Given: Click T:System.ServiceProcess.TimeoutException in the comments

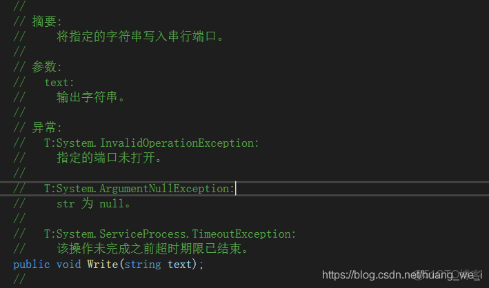Looking at the screenshot, I should 170,234.
